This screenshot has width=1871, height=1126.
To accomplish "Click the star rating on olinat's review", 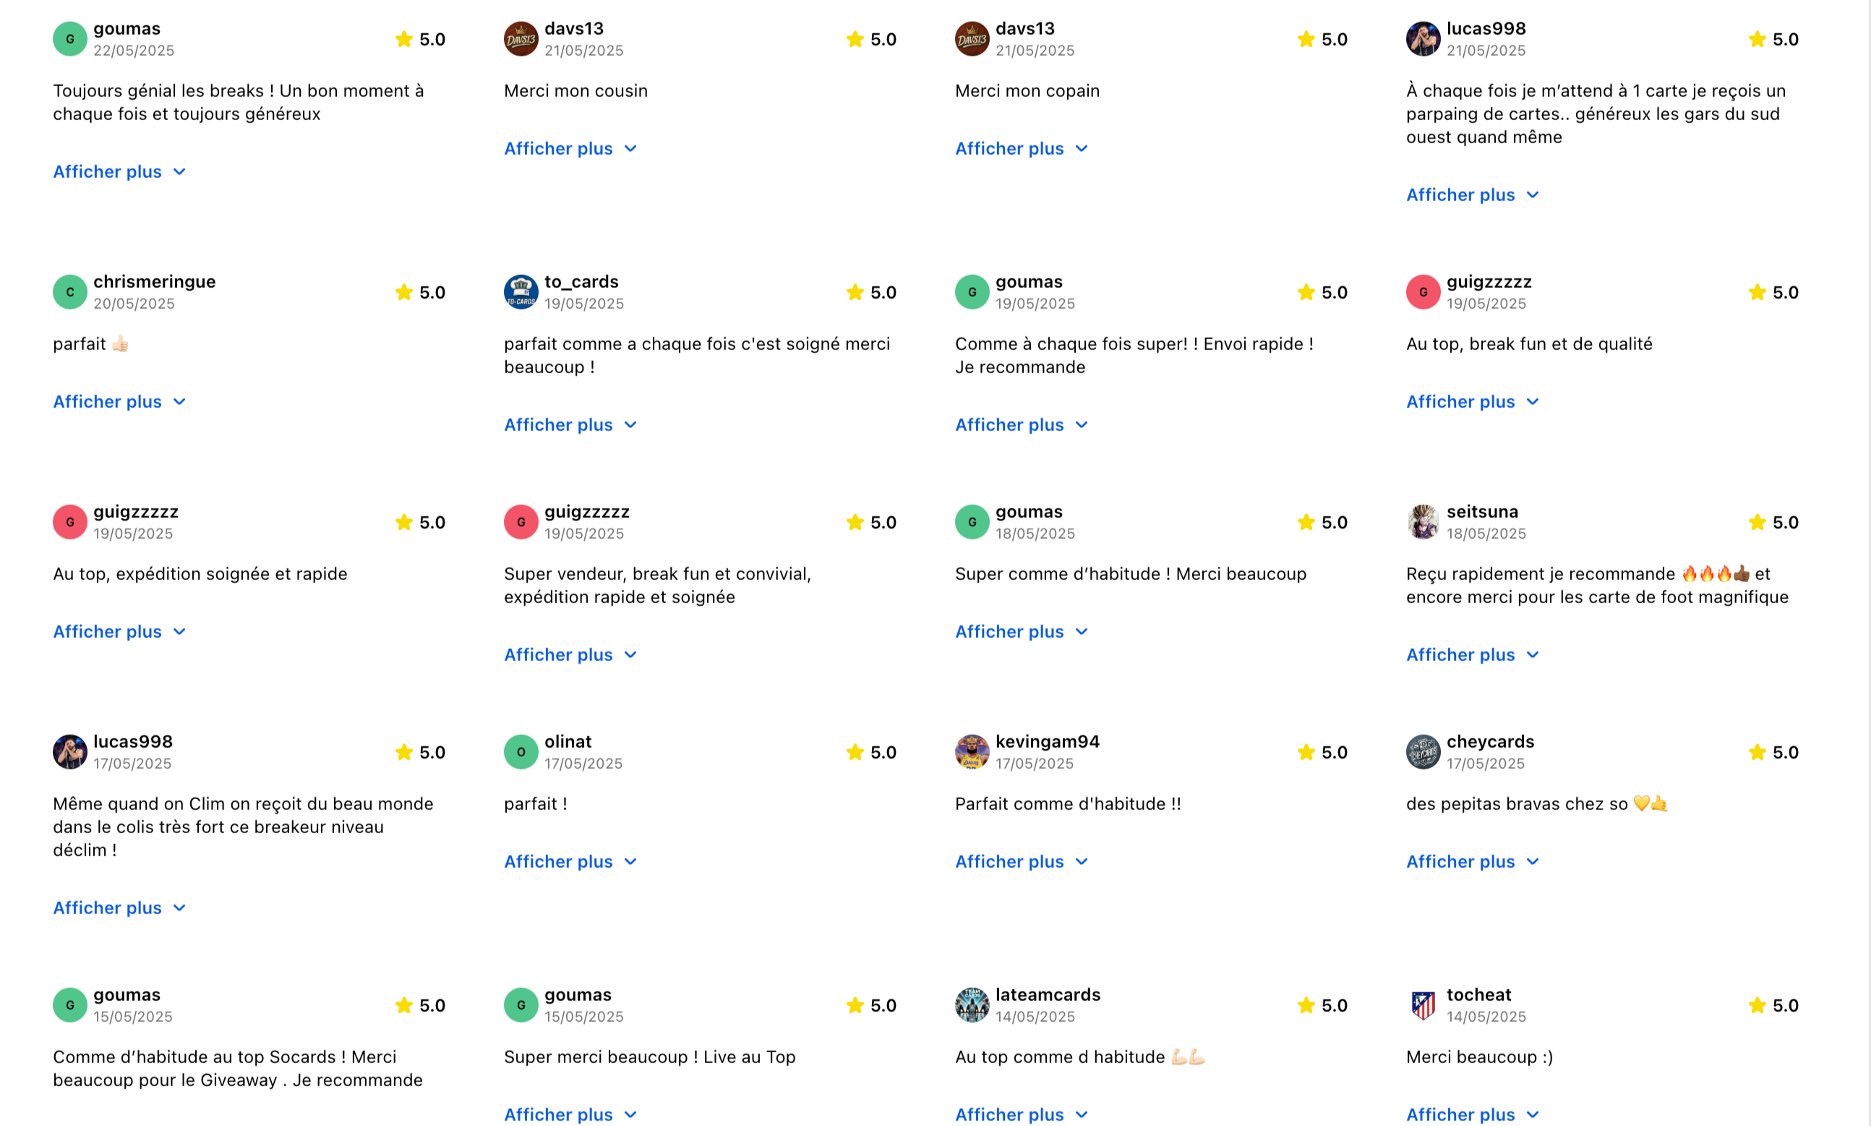I will [871, 752].
